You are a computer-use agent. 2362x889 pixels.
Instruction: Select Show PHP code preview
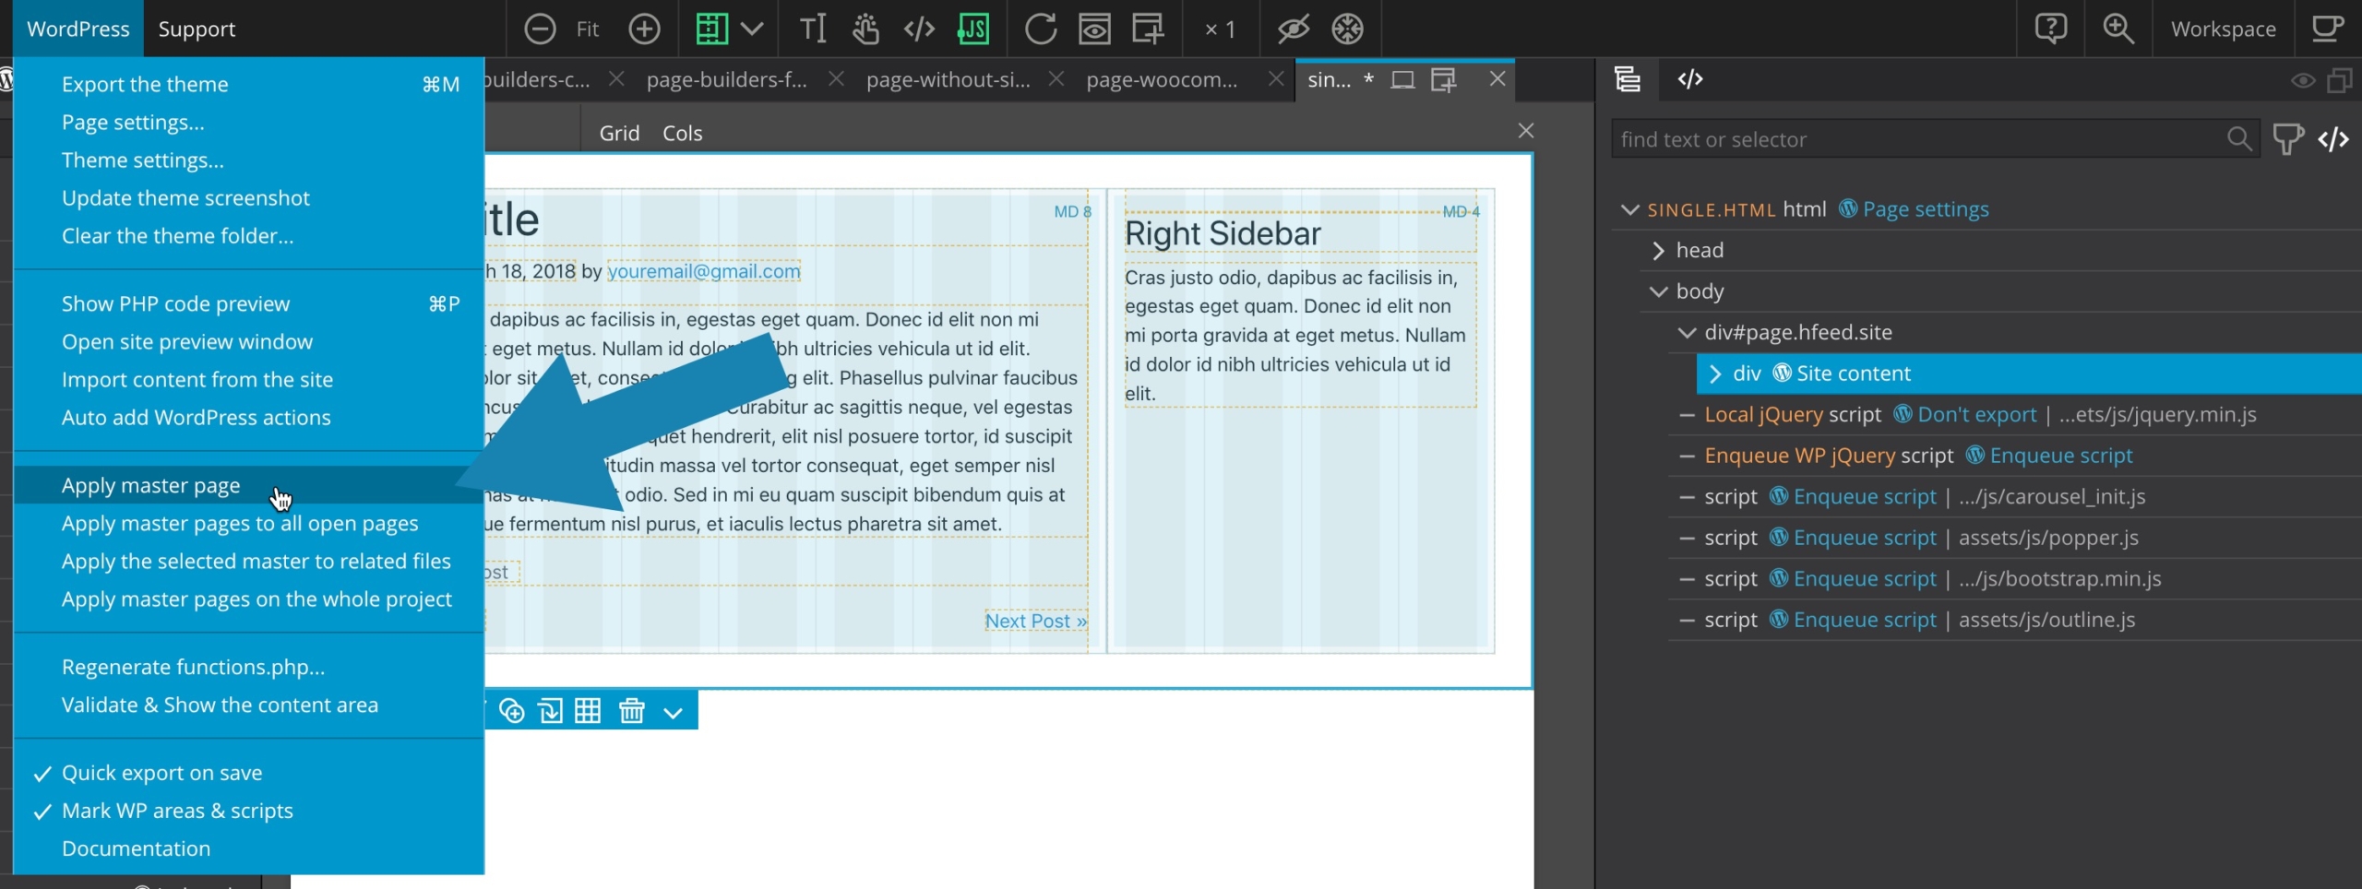[x=175, y=303]
